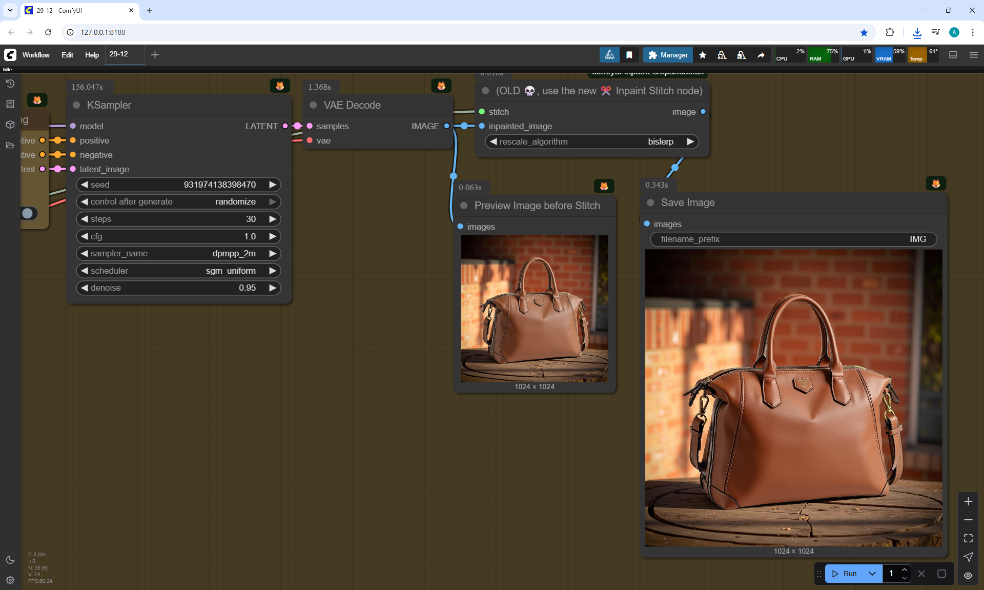Open the Run button dropdown arrow
The width and height of the screenshot is (984, 590).
pos(872,574)
